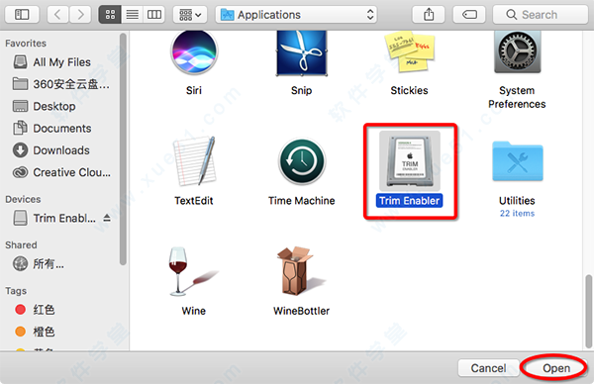Viewport: 594px width, 384px height.
Task: Go back with the left chevron button
Action: coord(57,15)
